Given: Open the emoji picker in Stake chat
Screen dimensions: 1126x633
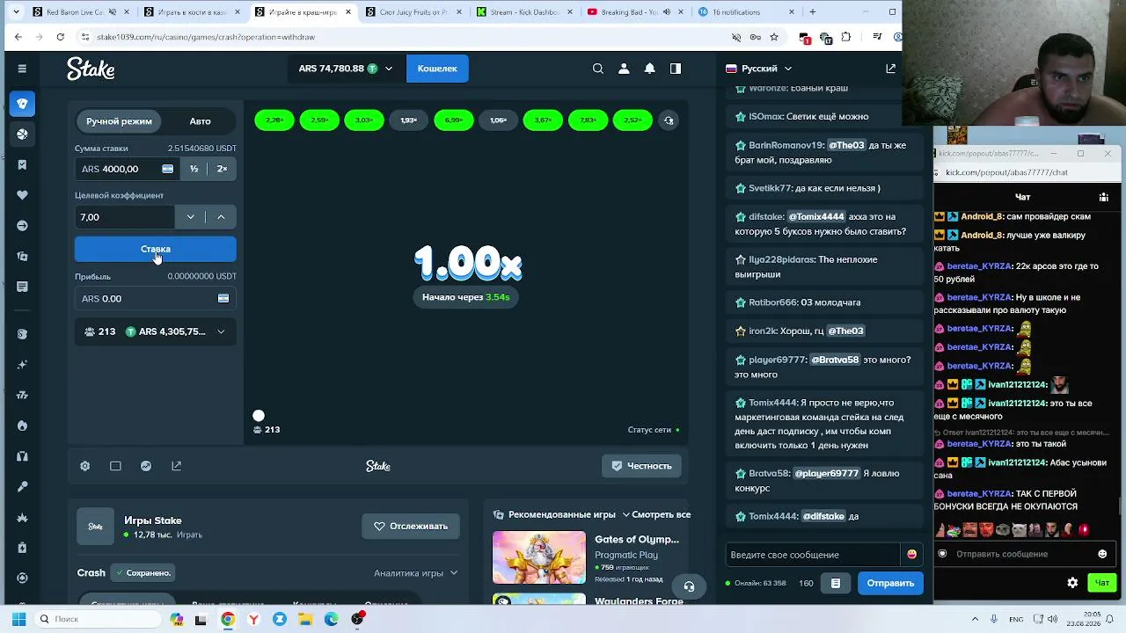Looking at the screenshot, I should click(911, 555).
